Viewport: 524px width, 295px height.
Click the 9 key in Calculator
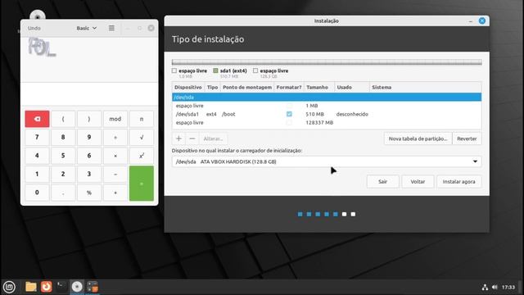click(89, 137)
